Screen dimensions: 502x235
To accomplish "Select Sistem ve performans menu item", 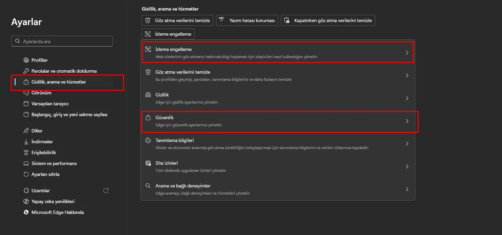I will tap(54, 163).
